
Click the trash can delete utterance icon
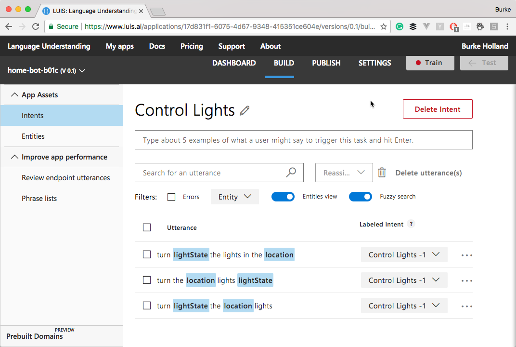pos(382,173)
